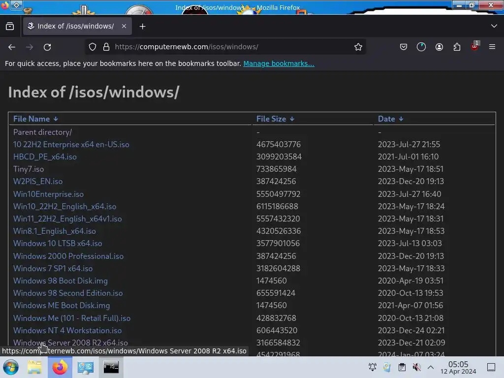Viewport: 504px width, 378px height.
Task: Select the file size 6115186688
Action: click(277, 207)
